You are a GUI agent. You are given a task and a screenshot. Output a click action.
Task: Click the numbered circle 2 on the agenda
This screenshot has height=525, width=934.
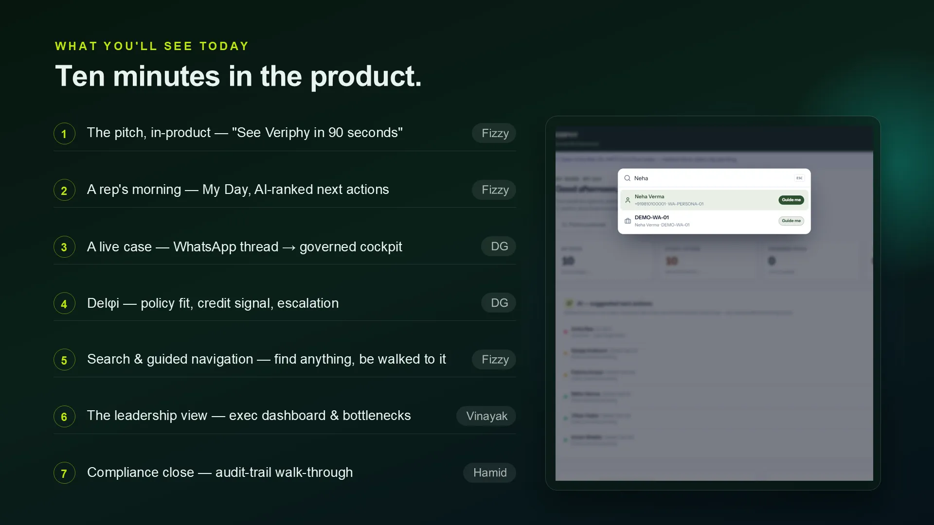(x=64, y=191)
